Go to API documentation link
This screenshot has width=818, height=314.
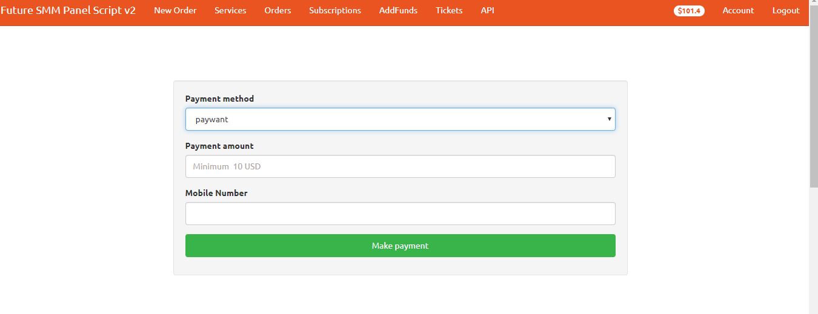[488, 10]
